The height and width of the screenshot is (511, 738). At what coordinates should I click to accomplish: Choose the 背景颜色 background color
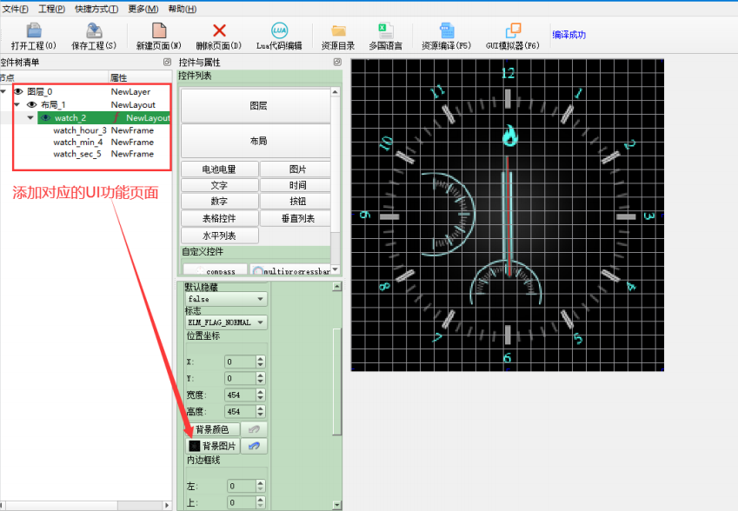[x=212, y=429]
